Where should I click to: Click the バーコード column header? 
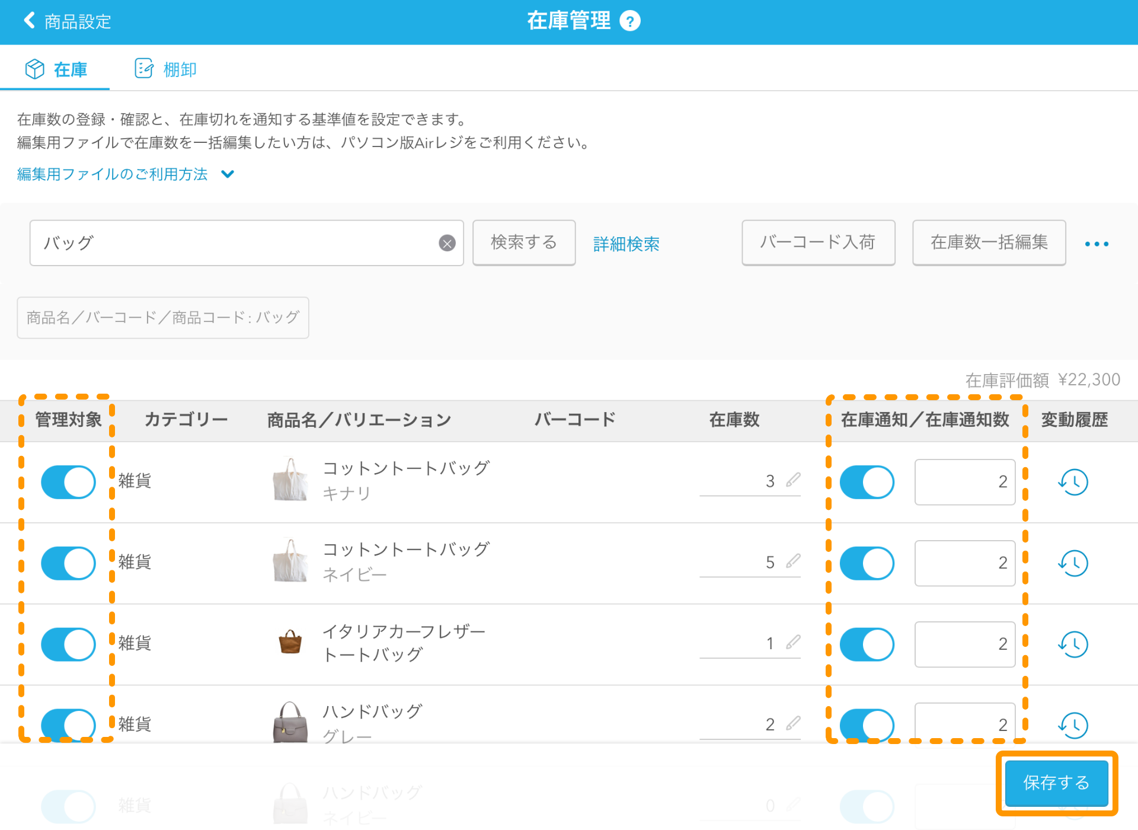pyautogui.click(x=575, y=420)
